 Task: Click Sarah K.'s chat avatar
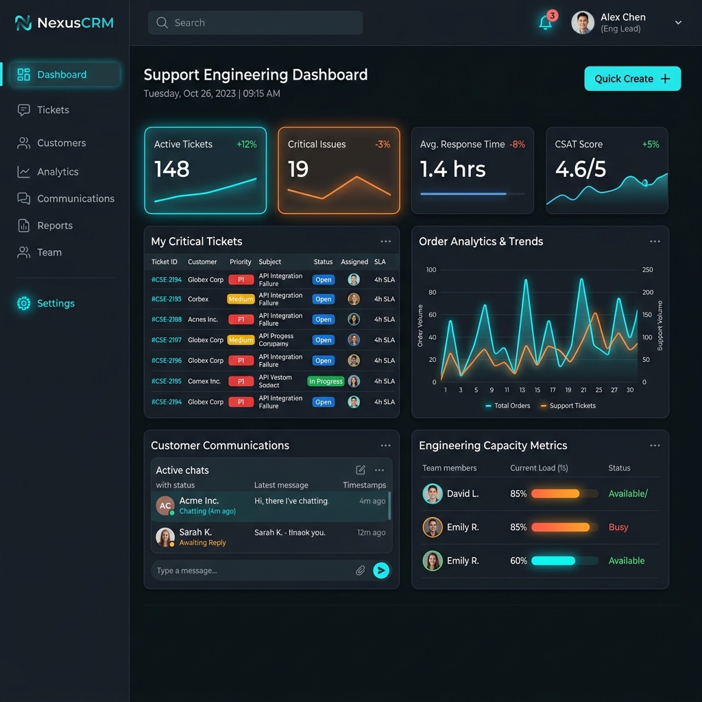coord(165,537)
